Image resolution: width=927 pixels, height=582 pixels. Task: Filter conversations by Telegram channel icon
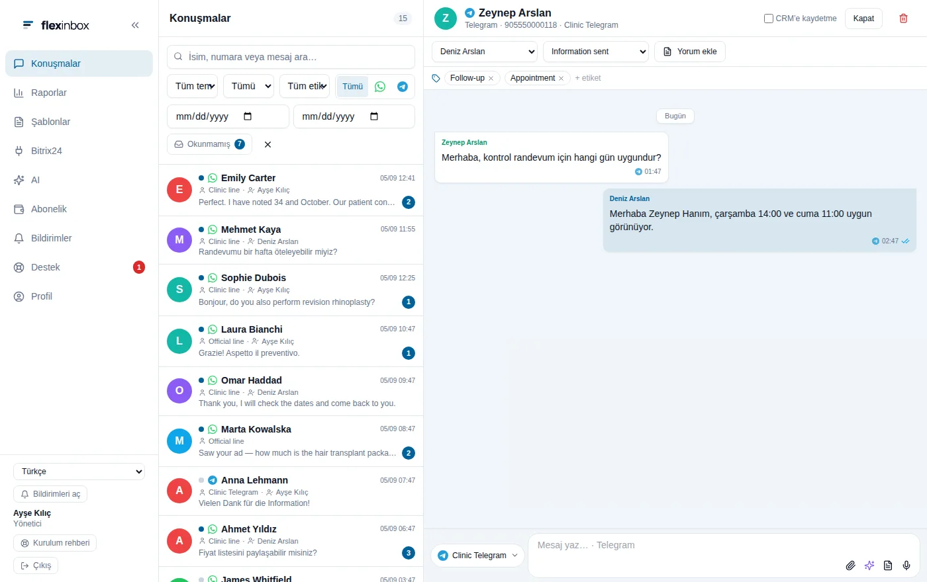tap(402, 87)
